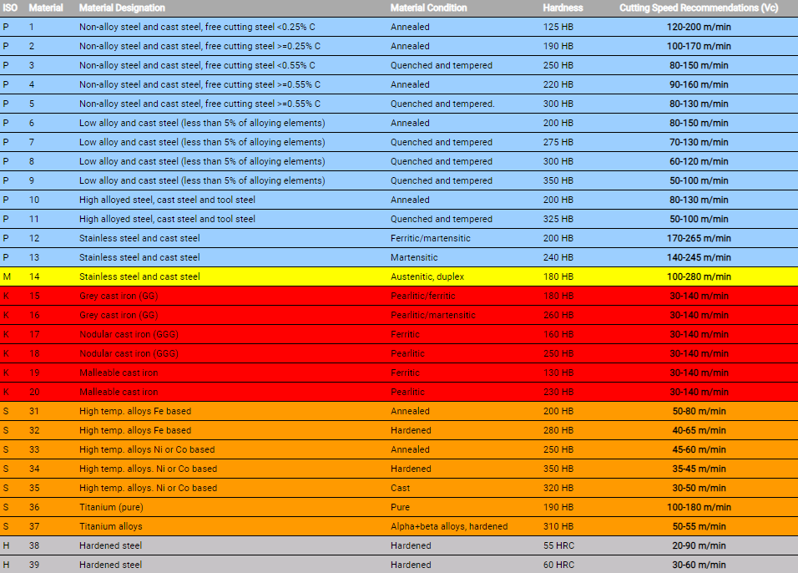Click hardness 325 HB cell

[x=558, y=219]
